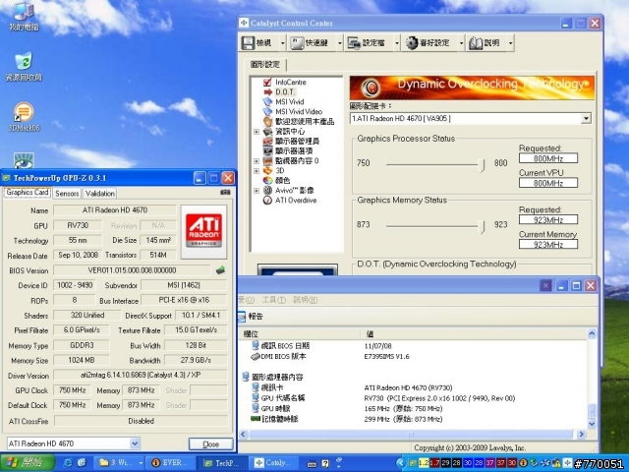Screen dimensions: 629x472
Task: Select the GPU 時脈 row in Everest
Action: coord(413,409)
